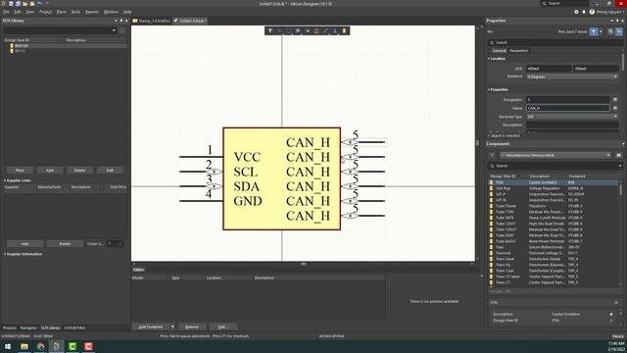Switch to the Projects panel tab
The width and height of the screenshot is (627, 353).
(10, 328)
